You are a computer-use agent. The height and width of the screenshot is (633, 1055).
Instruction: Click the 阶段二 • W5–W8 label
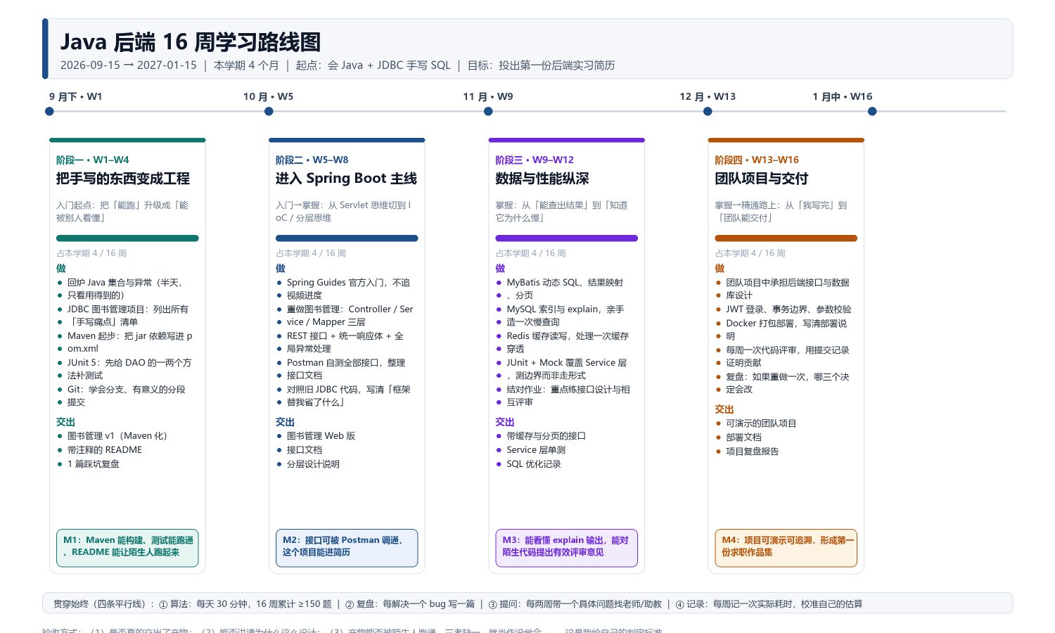[x=312, y=160]
